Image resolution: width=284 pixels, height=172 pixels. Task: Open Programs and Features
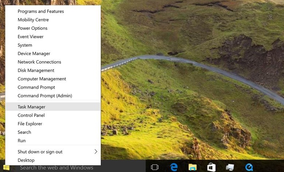pos(53,11)
